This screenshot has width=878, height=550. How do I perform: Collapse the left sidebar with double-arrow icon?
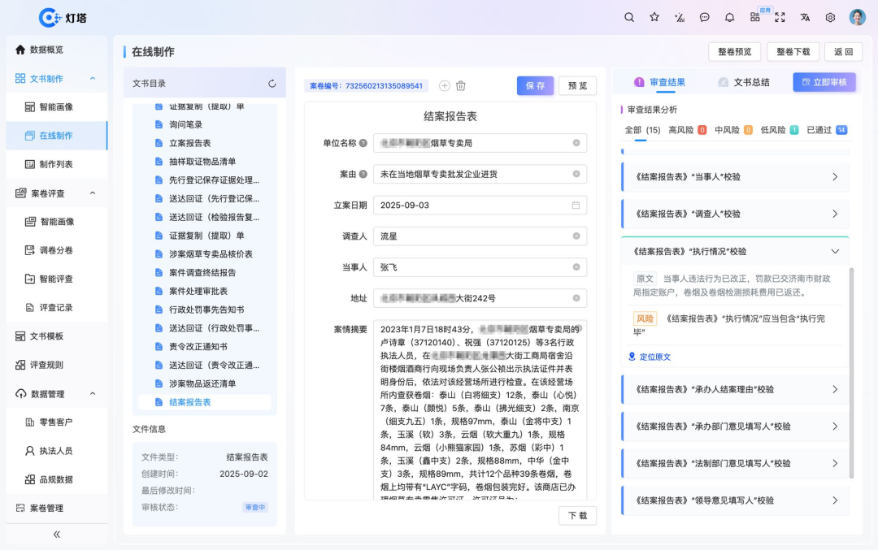(x=57, y=534)
